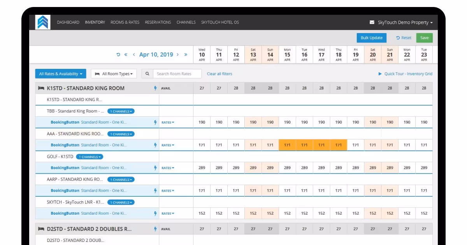467x245 pixels.
Task: Click 152 SKYTCH rate cell under Tue 23 Apr
Action: [424, 213]
